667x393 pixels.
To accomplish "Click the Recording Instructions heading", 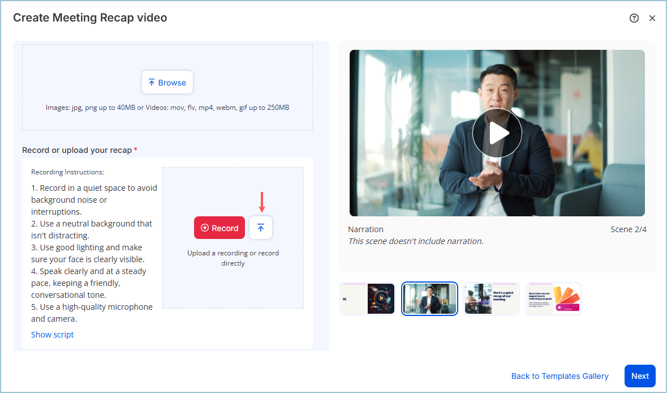I will tap(68, 172).
